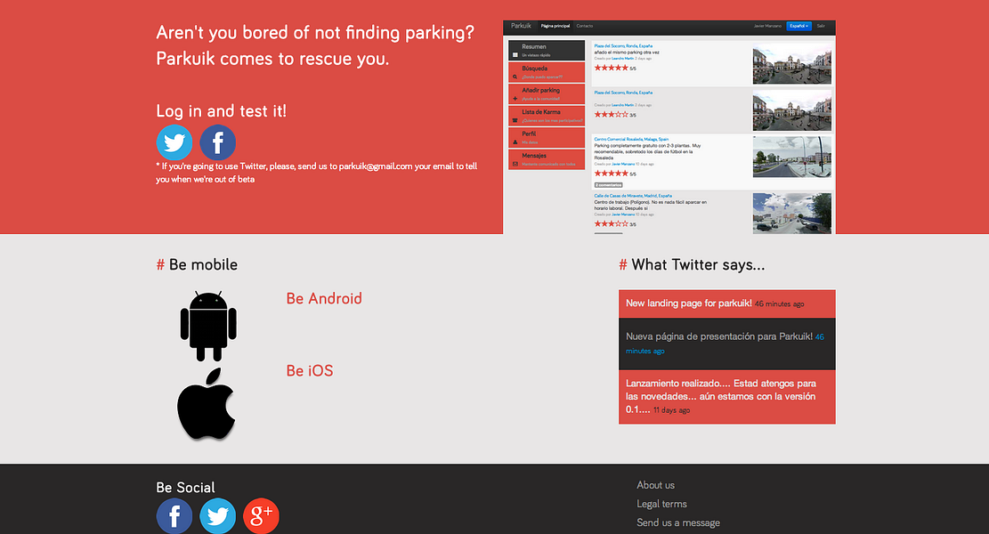Click the '11 days ago' tweet timestamp
This screenshot has height=534, width=989.
pyautogui.click(x=672, y=410)
